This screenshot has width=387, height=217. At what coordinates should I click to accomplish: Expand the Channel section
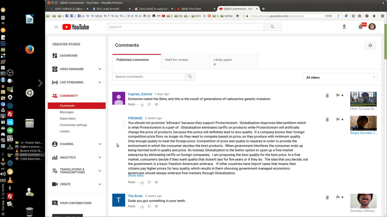pyautogui.click(x=99, y=144)
